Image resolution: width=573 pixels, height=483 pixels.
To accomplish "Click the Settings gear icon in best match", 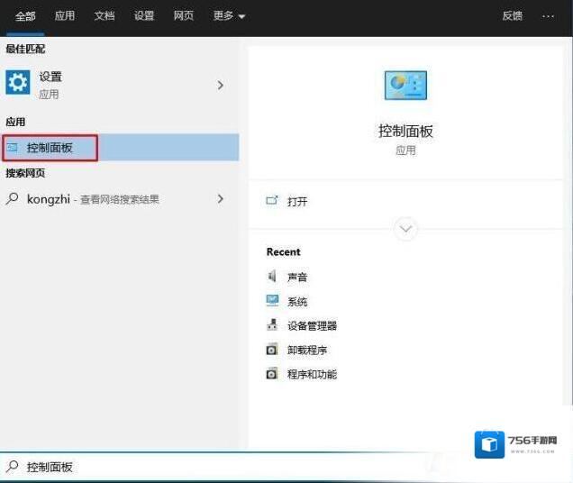I will (18, 84).
